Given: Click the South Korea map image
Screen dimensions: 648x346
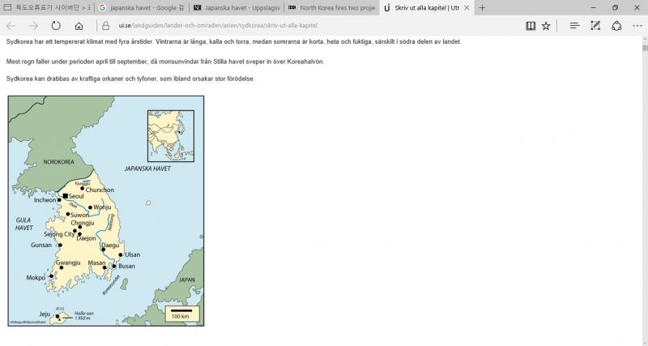Looking at the screenshot, I should tap(105, 211).
